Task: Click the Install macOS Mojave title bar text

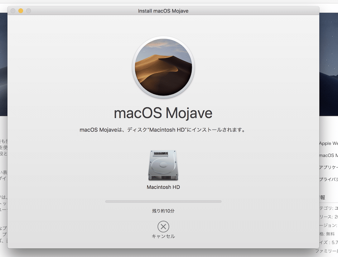Action: [163, 11]
